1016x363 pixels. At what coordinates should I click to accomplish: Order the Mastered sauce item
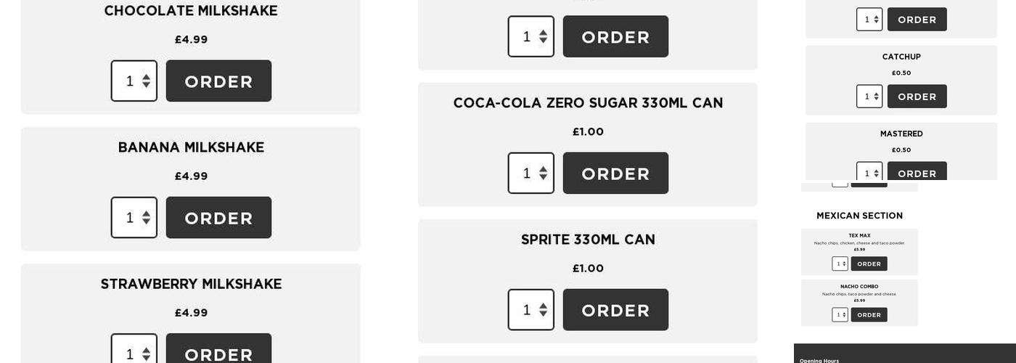(x=917, y=173)
